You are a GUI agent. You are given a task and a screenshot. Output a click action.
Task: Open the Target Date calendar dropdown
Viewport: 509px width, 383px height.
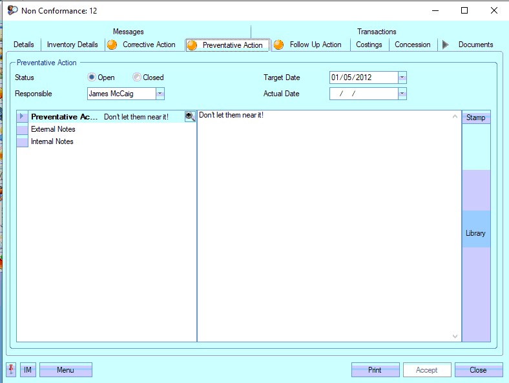click(402, 78)
